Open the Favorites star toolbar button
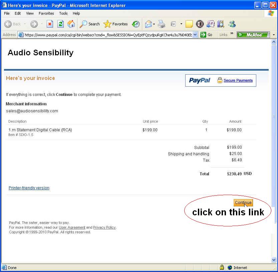 coord(116,24)
